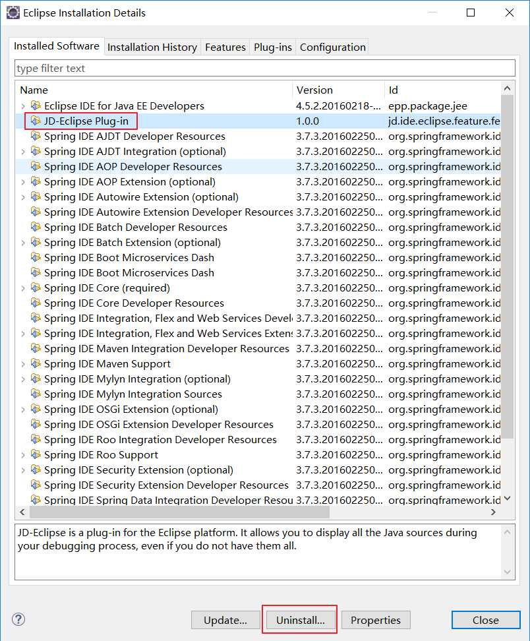
Task: Expand Eclipse IDE for Java EE Developers
Action: [23, 106]
